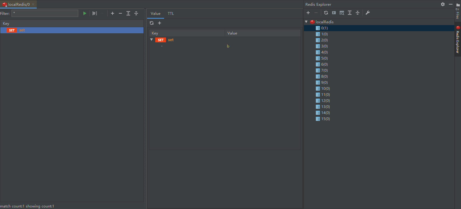Screen dimensions: 461x209
Task: Collapse all nodes in Redis Explorer
Action: (358, 13)
